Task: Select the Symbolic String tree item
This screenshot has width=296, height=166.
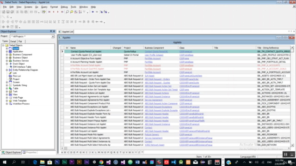Action: point(20,85)
